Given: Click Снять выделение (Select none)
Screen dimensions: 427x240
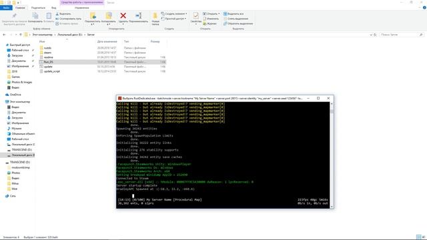Looking at the screenshot, I should click(x=236, y=19).
